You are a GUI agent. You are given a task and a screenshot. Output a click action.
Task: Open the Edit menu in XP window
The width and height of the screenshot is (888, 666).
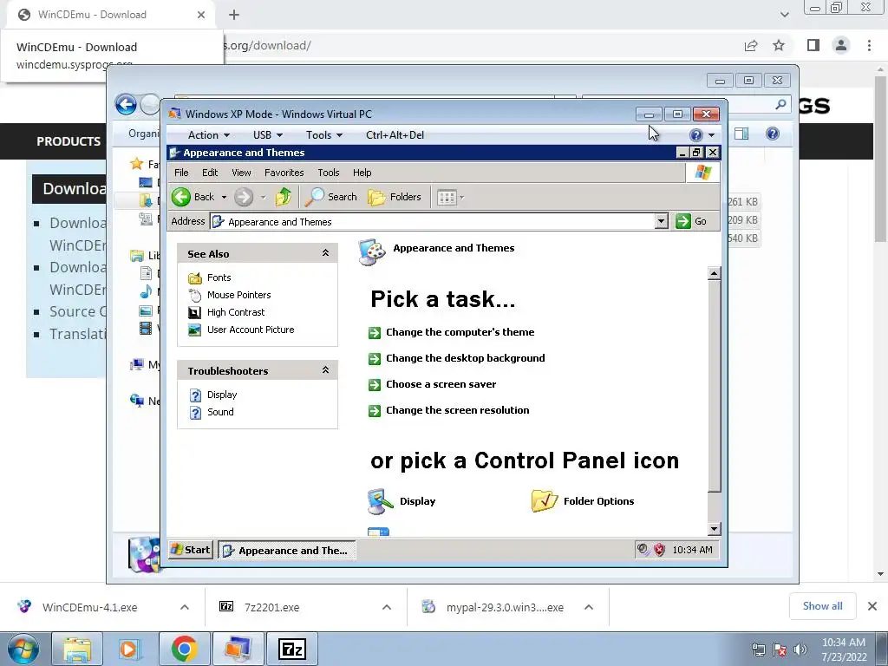tap(210, 173)
